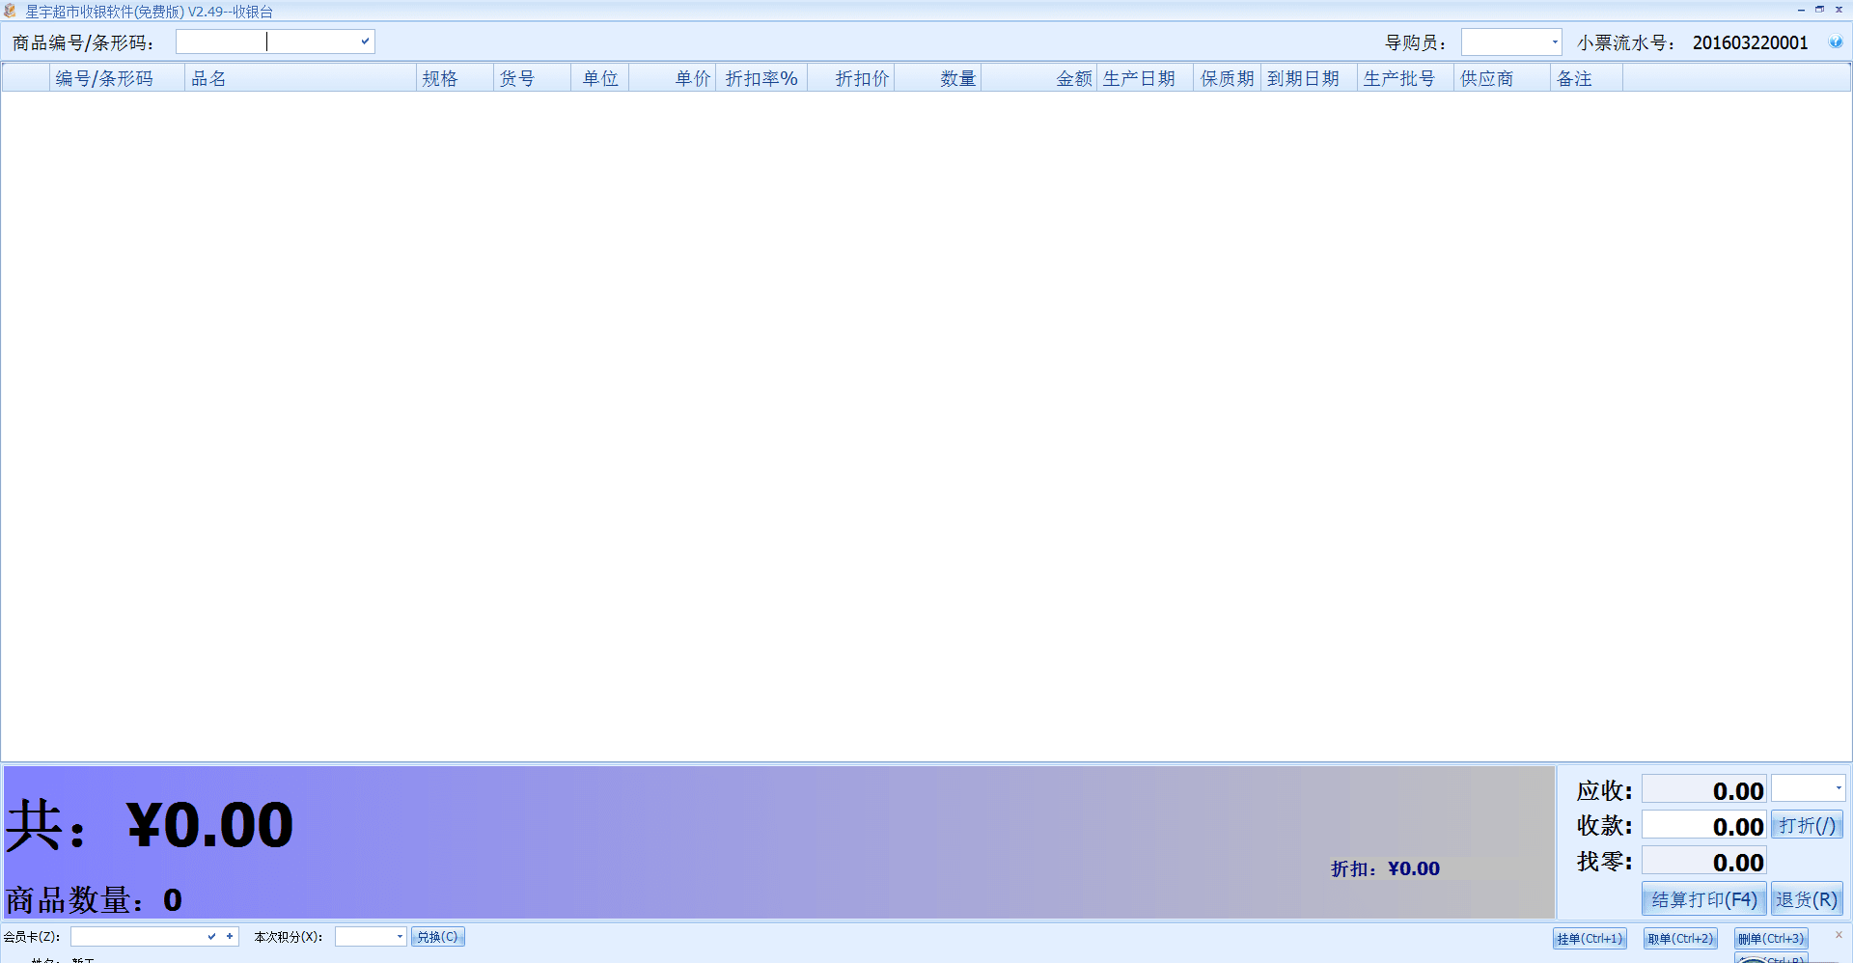The image size is (1853, 963).
Task: Open the 商品编号/条形码 dropdown arrow
Action: click(x=365, y=41)
